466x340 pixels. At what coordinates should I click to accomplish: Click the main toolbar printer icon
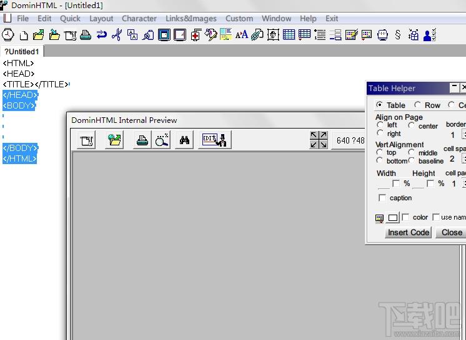(x=86, y=35)
